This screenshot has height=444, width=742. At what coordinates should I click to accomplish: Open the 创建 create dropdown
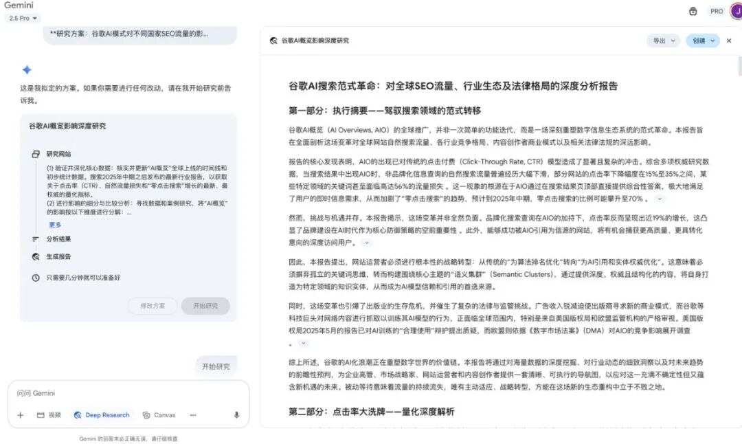click(703, 41)
